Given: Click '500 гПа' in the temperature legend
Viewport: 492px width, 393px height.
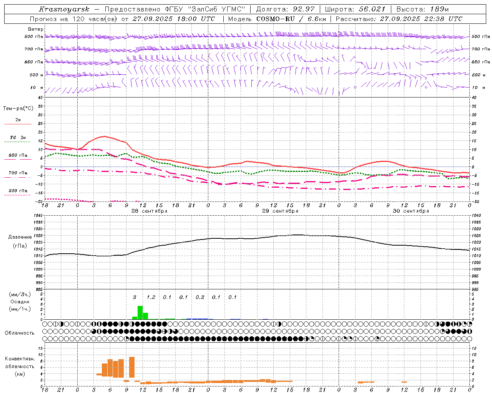Looking at the screenshot, I should [x=18, y=191].
